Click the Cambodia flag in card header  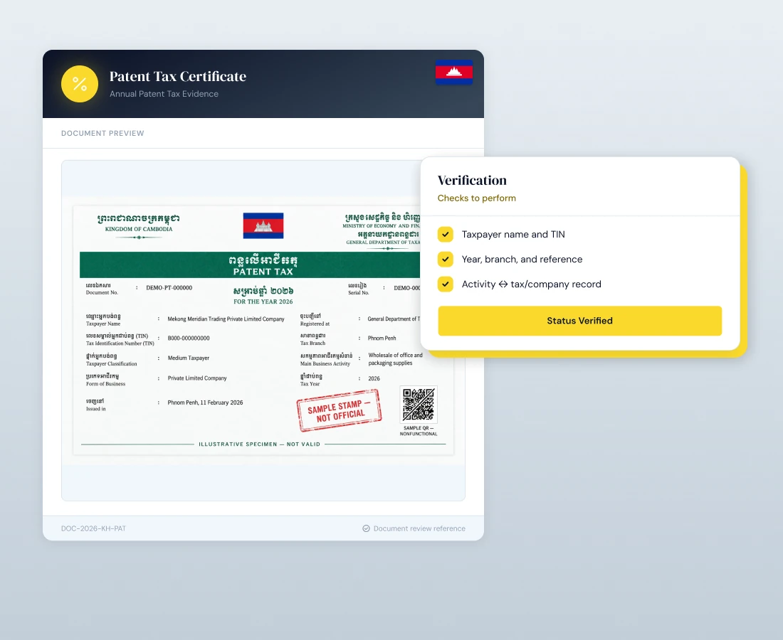click(x=454, y=72)
